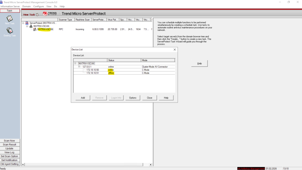Open the Scan Now sidebar section
Screen dimensions: 302x170
9,141
